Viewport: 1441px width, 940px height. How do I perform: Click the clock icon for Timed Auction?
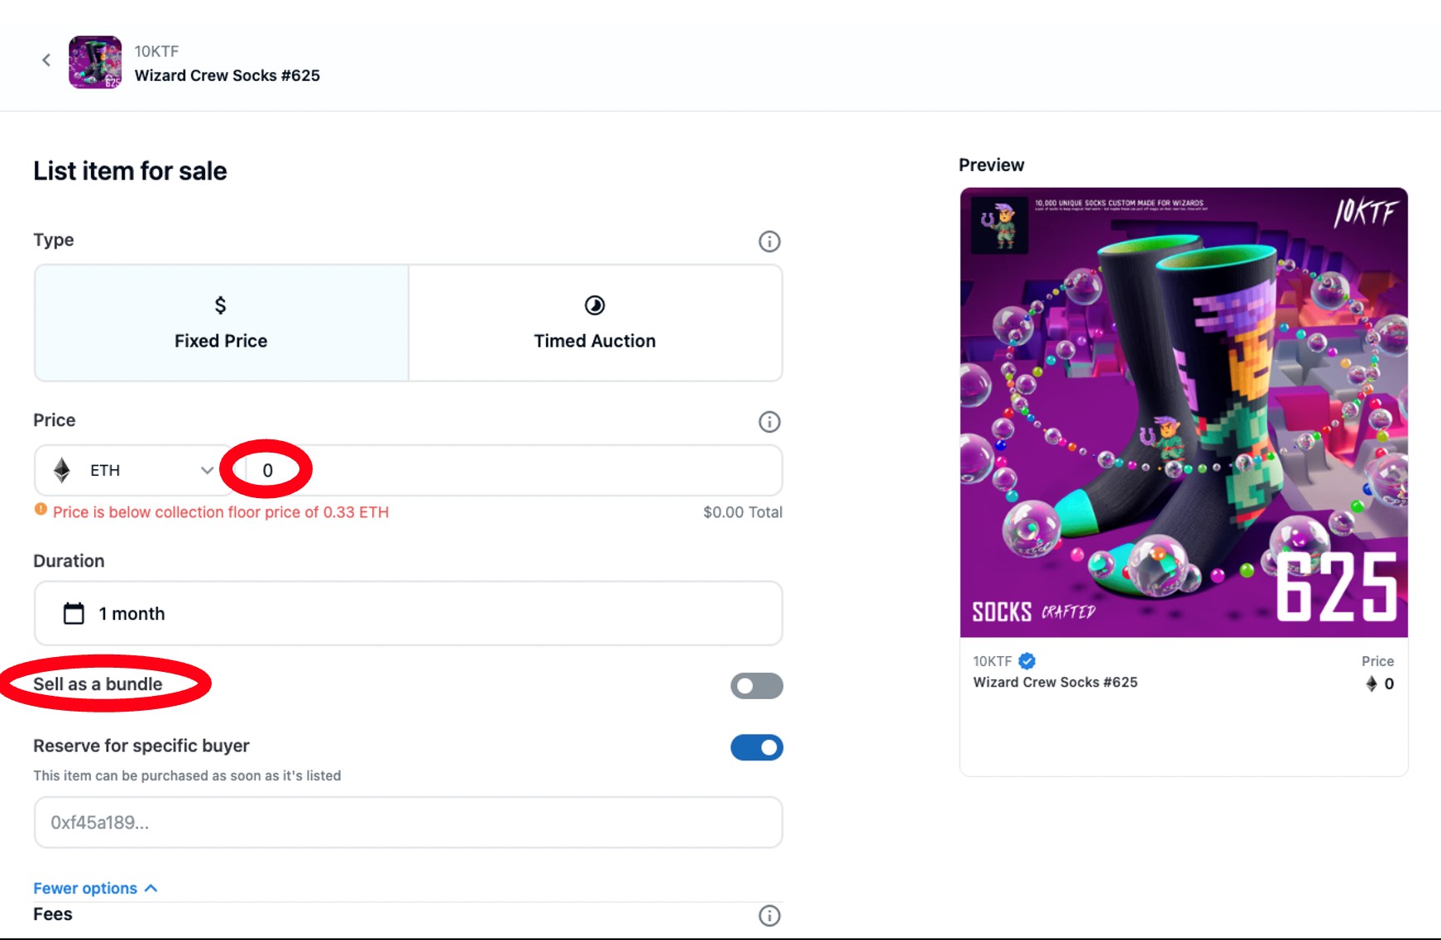click(x=595, y=305)
